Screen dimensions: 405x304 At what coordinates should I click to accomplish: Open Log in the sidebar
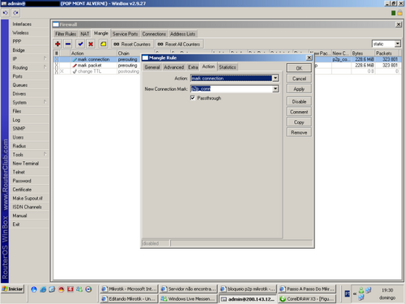(30, 120)
